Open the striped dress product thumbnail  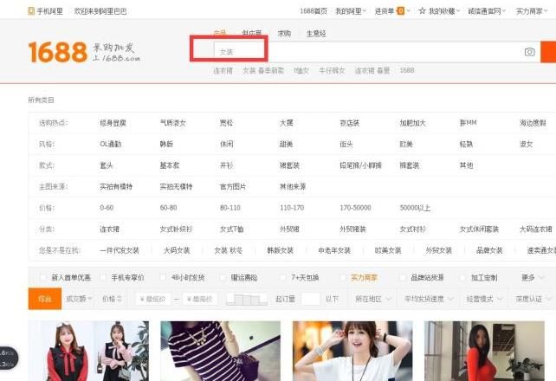click(220, 351)
